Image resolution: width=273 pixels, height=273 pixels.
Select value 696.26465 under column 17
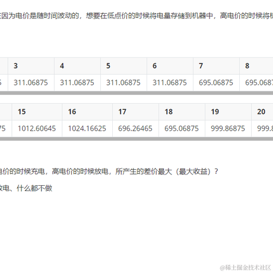[135, 129]
